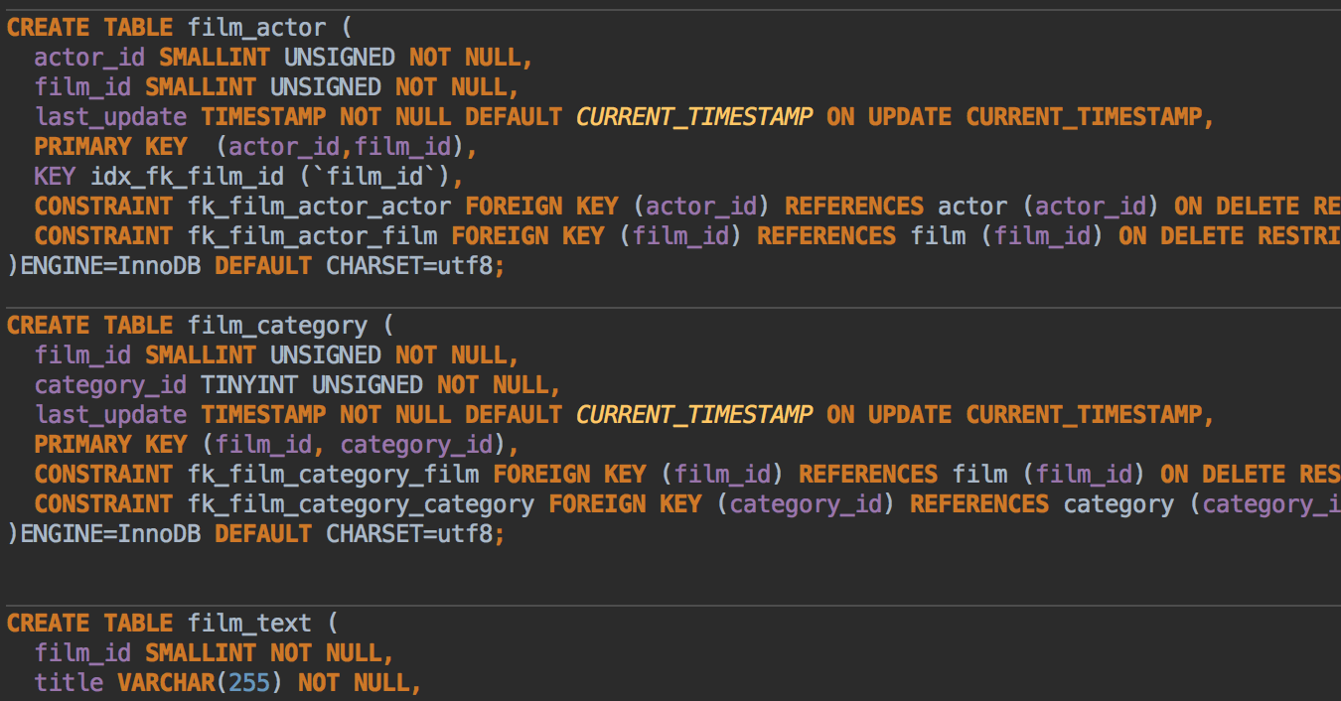Click italic CURRENT_TIMESTAMP in film_actor definition
This screenshot has height=701, width=1341.
point(694,117)
